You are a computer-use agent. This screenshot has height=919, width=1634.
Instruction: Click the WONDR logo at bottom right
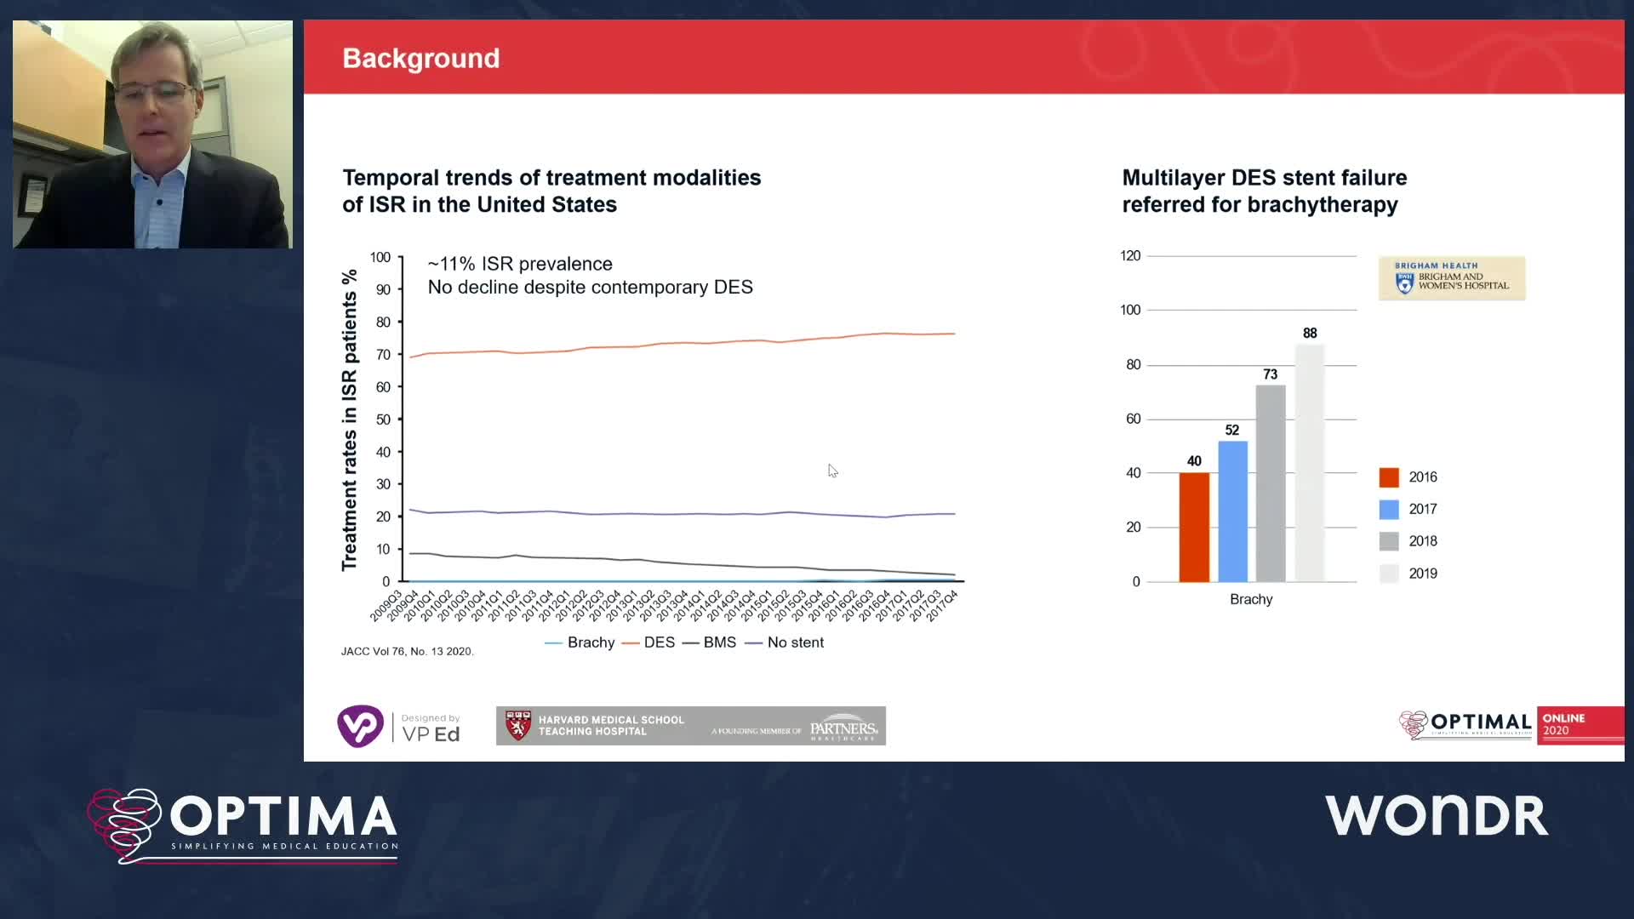pos(1436,816)
